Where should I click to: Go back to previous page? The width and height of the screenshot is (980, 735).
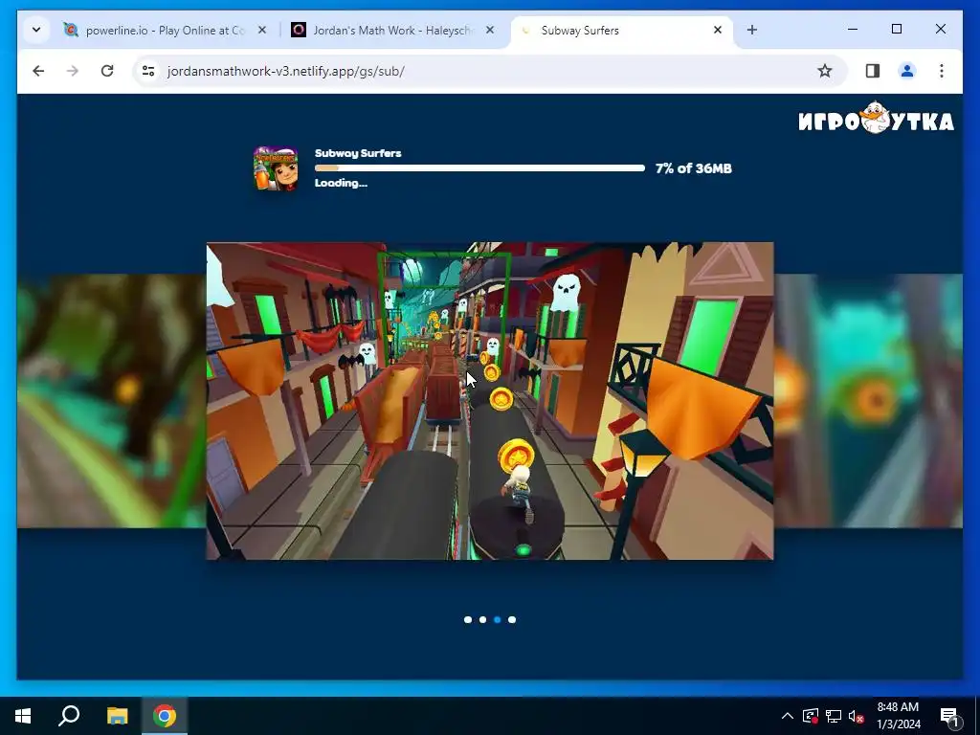click(x=38, y=71)
